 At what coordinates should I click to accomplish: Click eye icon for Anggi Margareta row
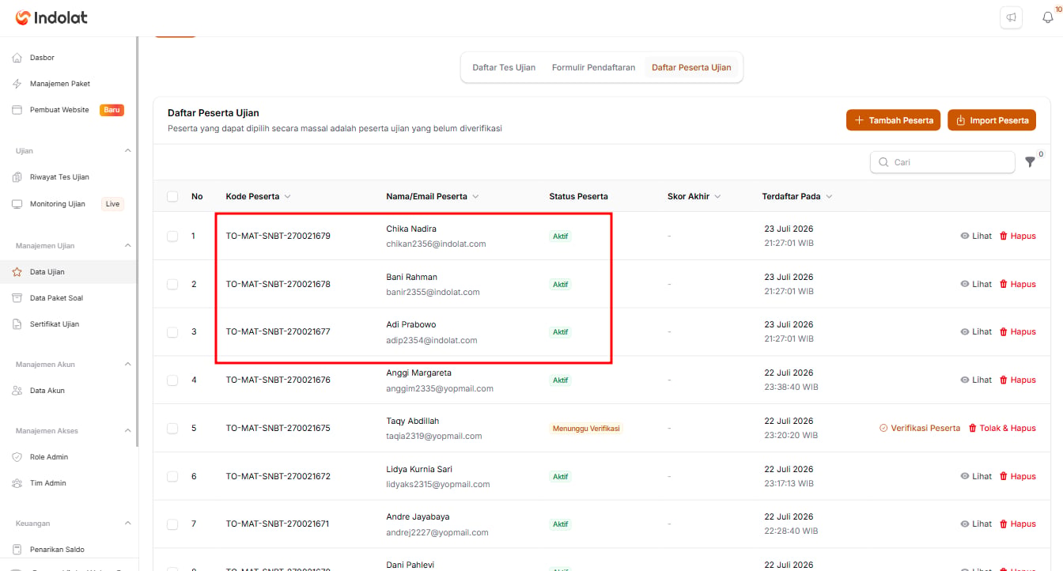click(964, 380)
